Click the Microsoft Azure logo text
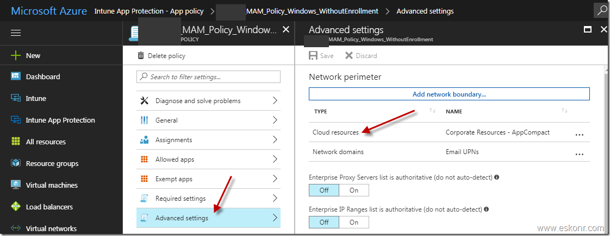610x236 pixels. click(x=49, y=11)
